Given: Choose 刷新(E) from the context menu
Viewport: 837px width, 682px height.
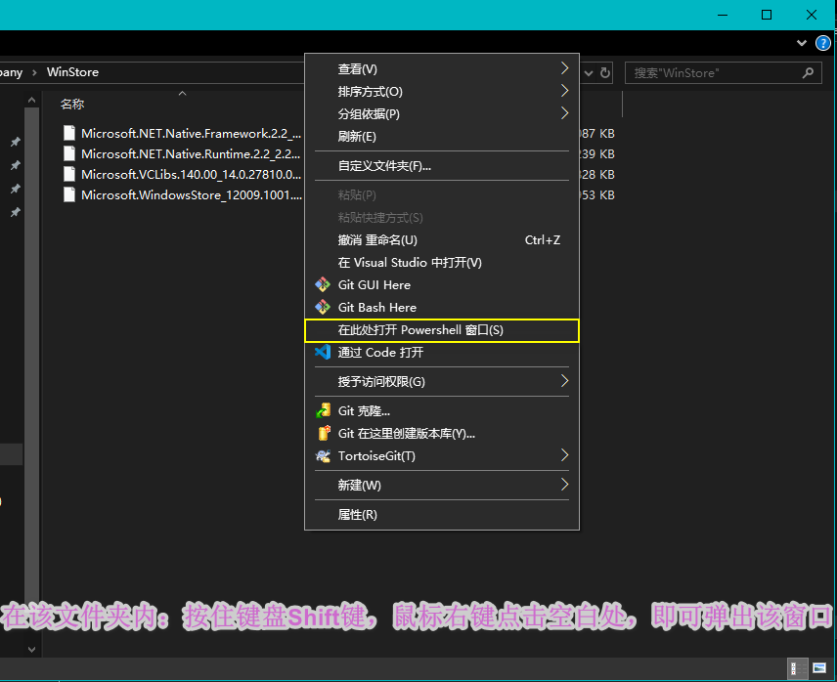Looking at the screenshot, I should (442, 137).
